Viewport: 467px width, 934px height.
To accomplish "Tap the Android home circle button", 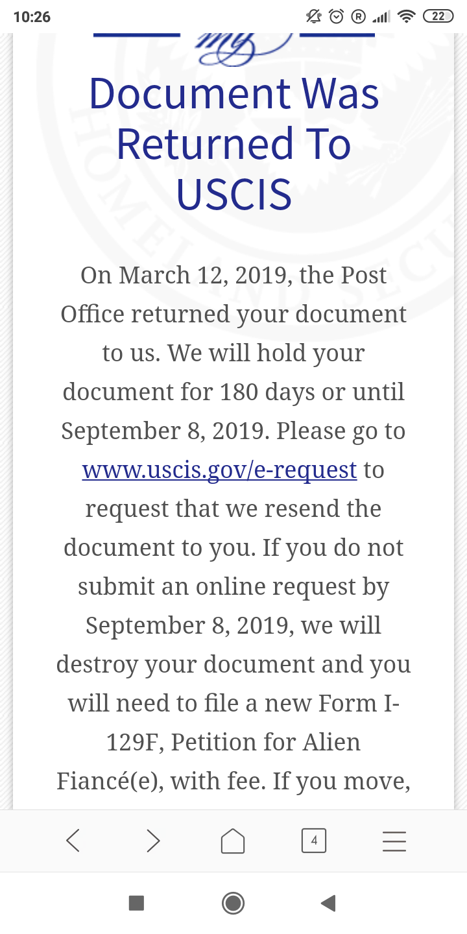I will [x=233, y=903].
